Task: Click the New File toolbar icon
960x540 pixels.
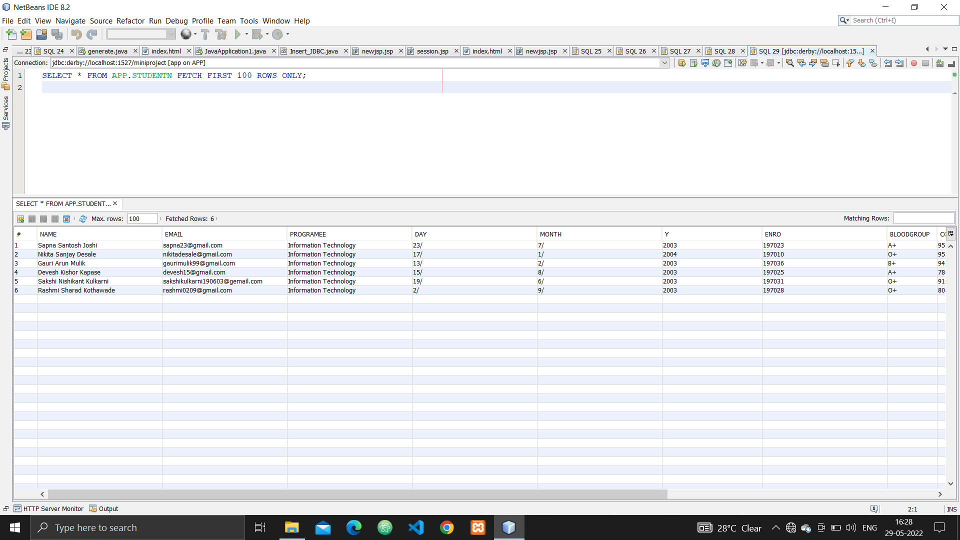Action: pos(11,34)
